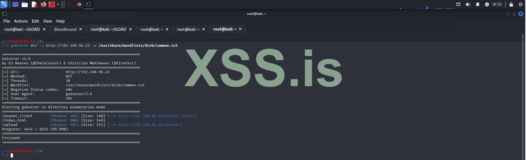Click the 'Gobuster v3.6' text

coord(16,59)
